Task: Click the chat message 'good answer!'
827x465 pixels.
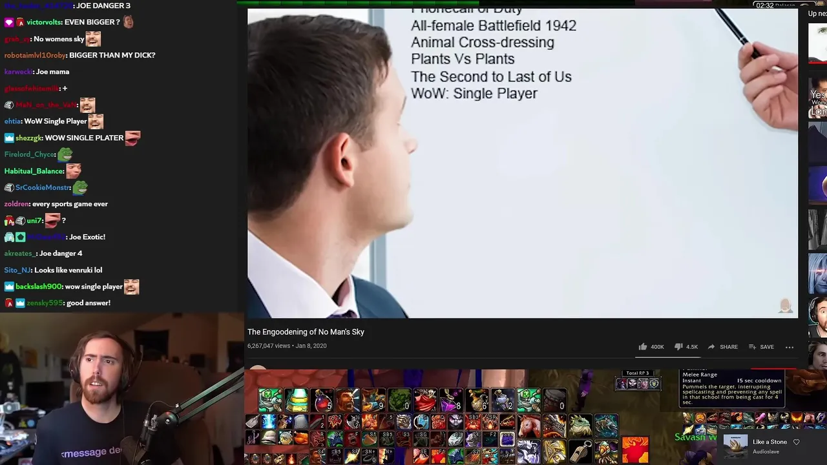Action: [89, 303]
